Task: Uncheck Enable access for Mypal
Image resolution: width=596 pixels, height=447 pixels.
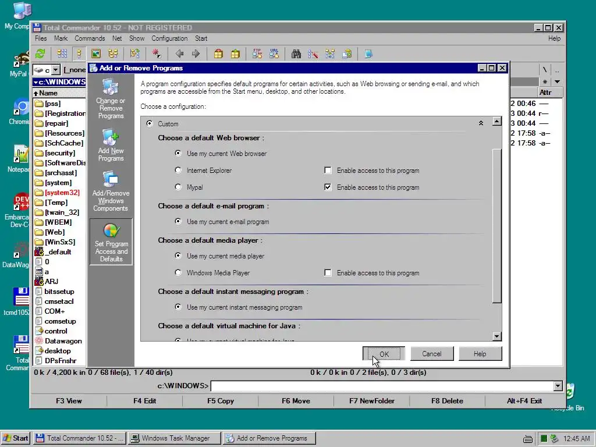Action: click(x=328, y=187)
